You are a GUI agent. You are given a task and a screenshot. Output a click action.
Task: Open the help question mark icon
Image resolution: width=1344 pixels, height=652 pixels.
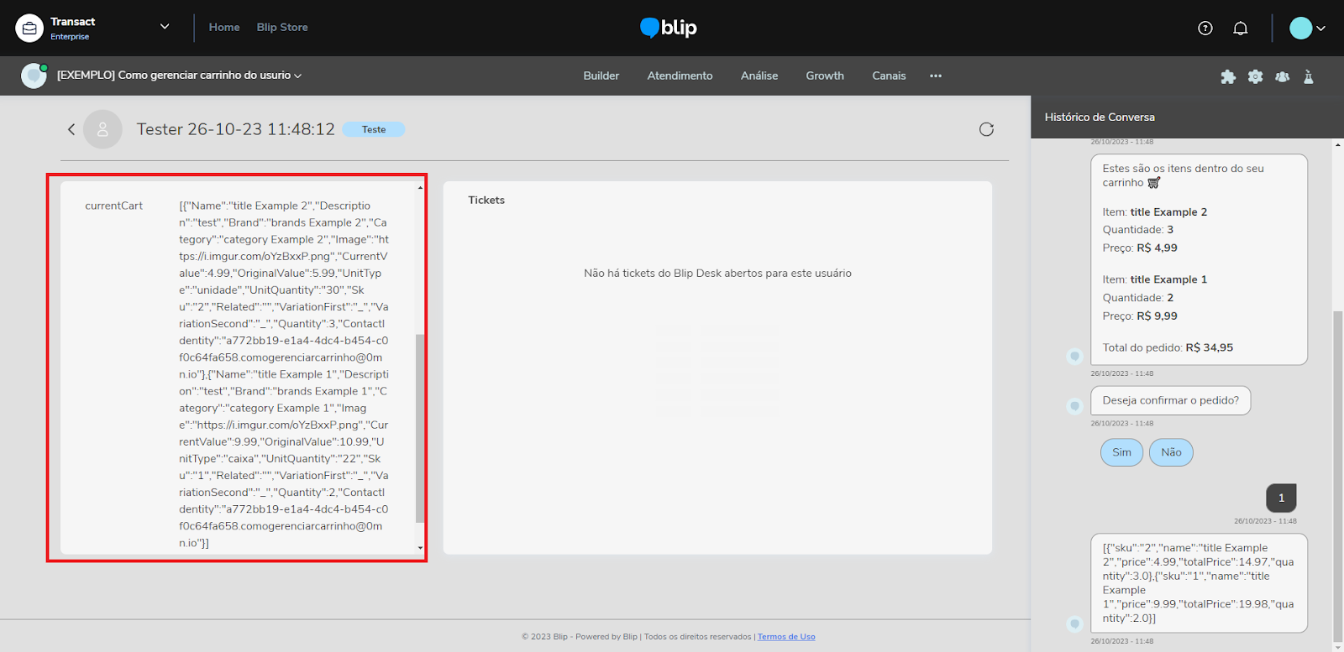point(1205,29)
